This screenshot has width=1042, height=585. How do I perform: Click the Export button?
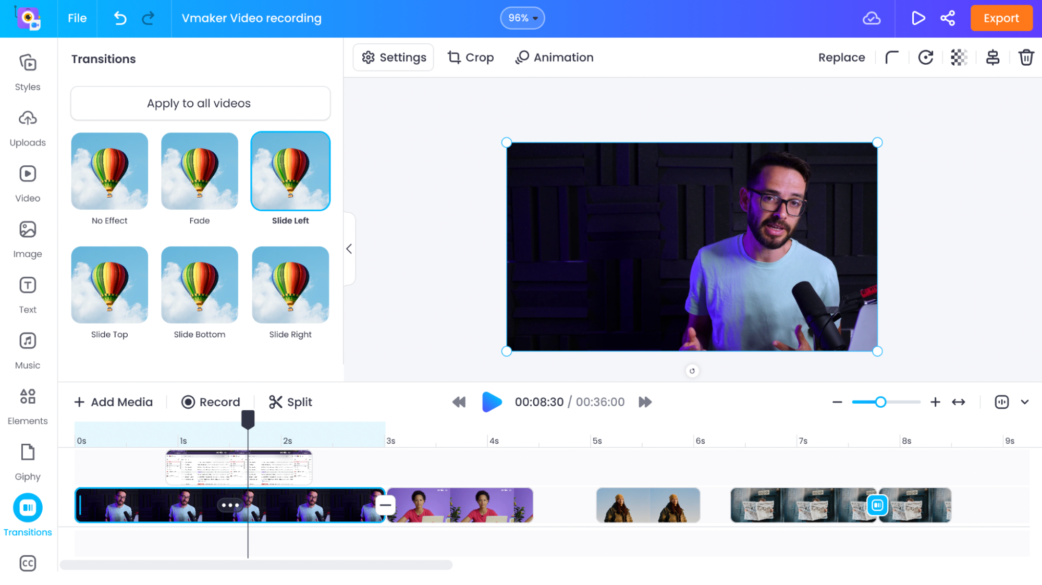click(1000, 18)
